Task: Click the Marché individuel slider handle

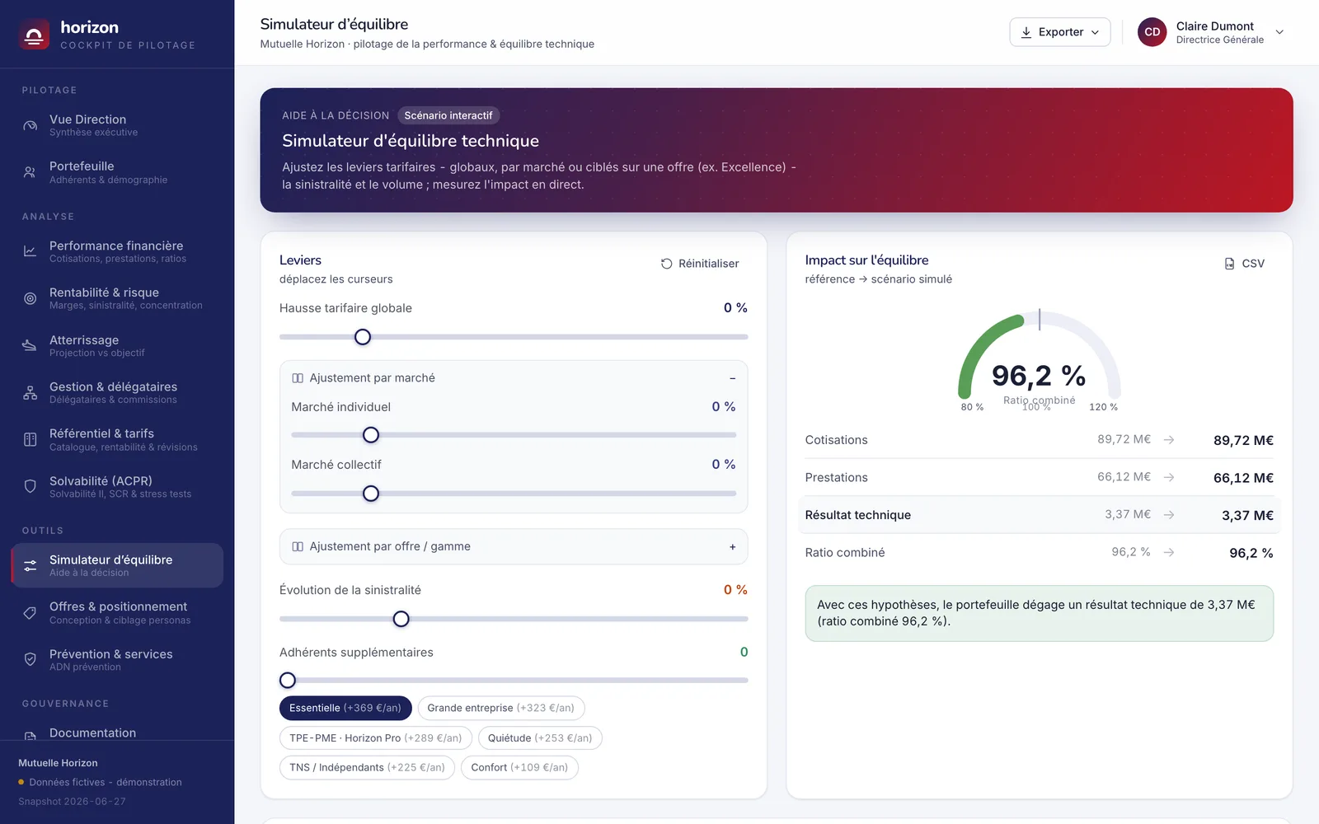Action: [x=371, y=435]
